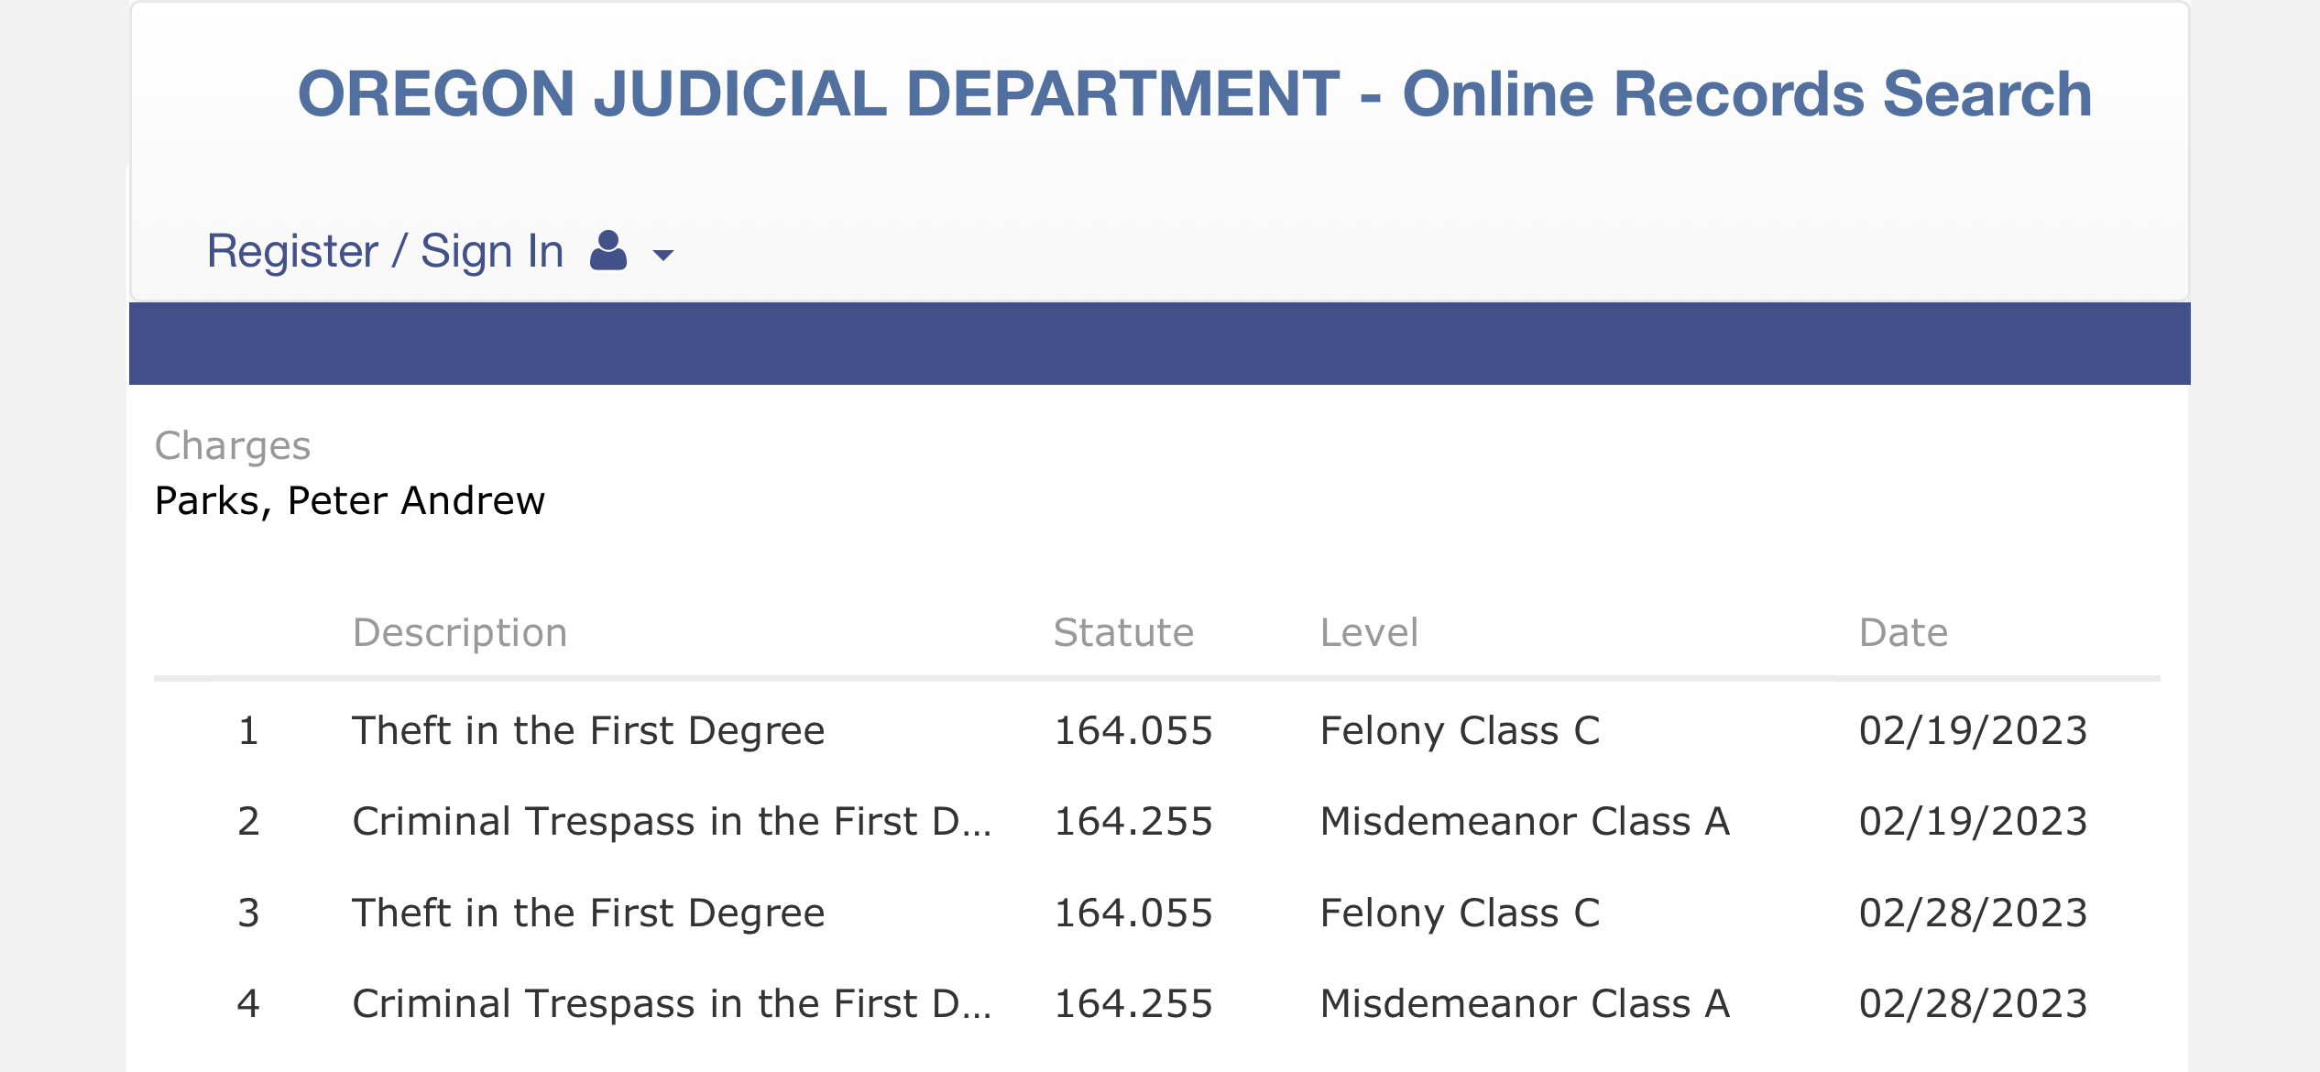The image size is (2320, 1072).
Task: Select charge 2 Criminal Trespass description
Action: 672,822
